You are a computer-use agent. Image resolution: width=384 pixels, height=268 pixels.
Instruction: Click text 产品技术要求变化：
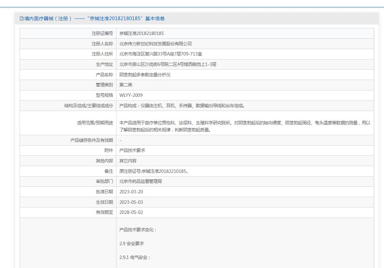[x=138, y=230]
